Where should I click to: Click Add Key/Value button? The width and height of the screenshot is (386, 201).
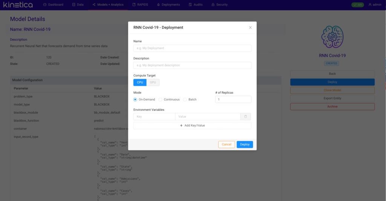[192, 126]
